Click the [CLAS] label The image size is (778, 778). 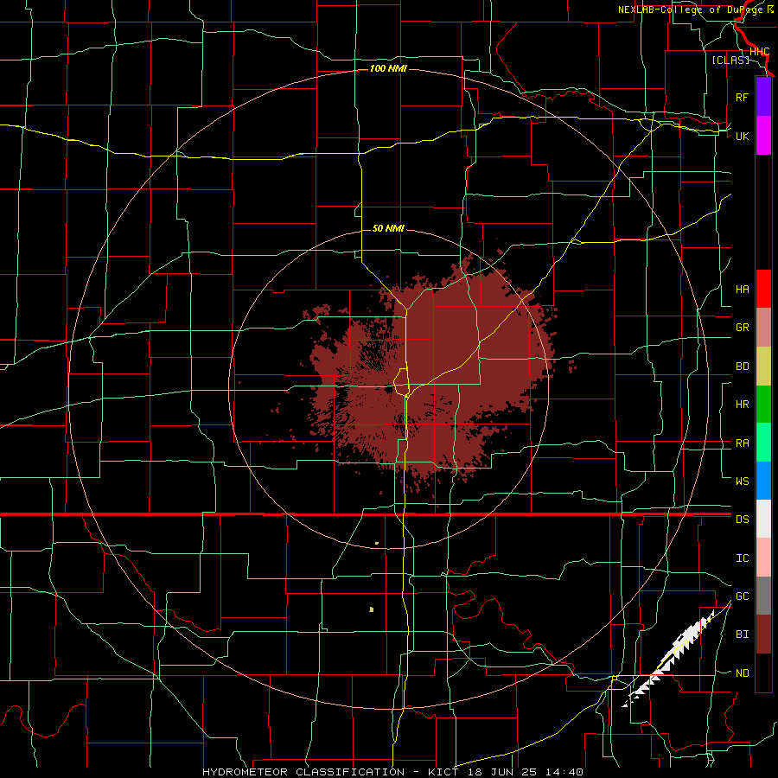pos(730,60)
